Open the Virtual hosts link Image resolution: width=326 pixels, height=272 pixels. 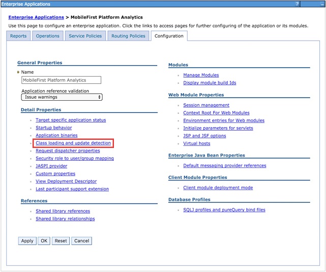(197, 143)
